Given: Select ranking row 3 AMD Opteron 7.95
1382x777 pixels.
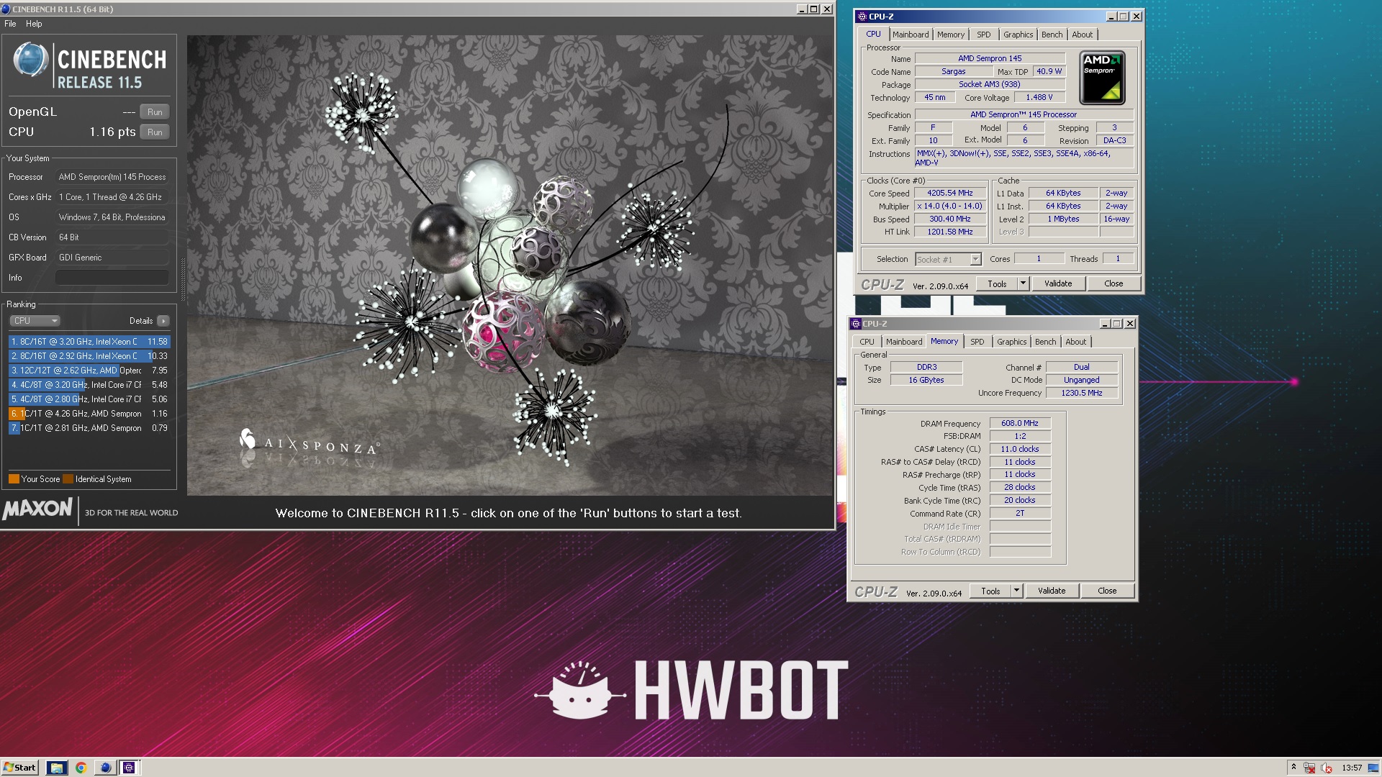Looking at the screenshot, I should click(x=89, y=371).
